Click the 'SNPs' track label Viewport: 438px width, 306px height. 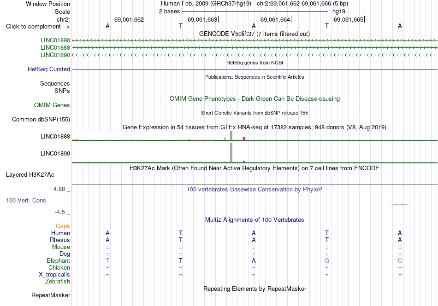[62, 91]
